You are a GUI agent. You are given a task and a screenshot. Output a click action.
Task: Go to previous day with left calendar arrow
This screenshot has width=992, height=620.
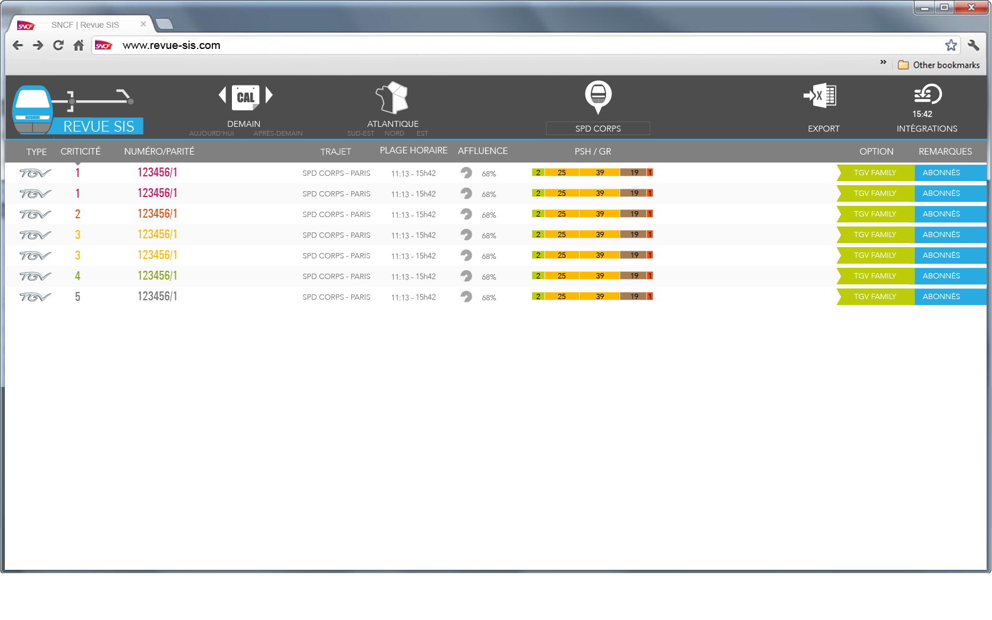tap(222, 95)
